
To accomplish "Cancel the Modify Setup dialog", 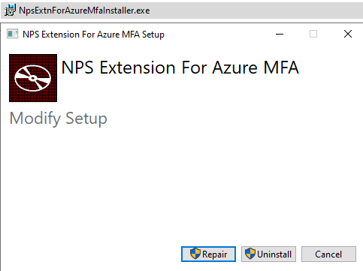I will 328,254.
